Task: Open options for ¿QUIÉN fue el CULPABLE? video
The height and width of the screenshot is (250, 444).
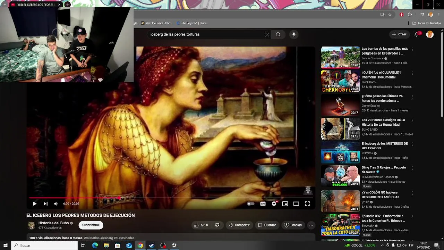Action: pyautogui.click(x=412, y=73)
